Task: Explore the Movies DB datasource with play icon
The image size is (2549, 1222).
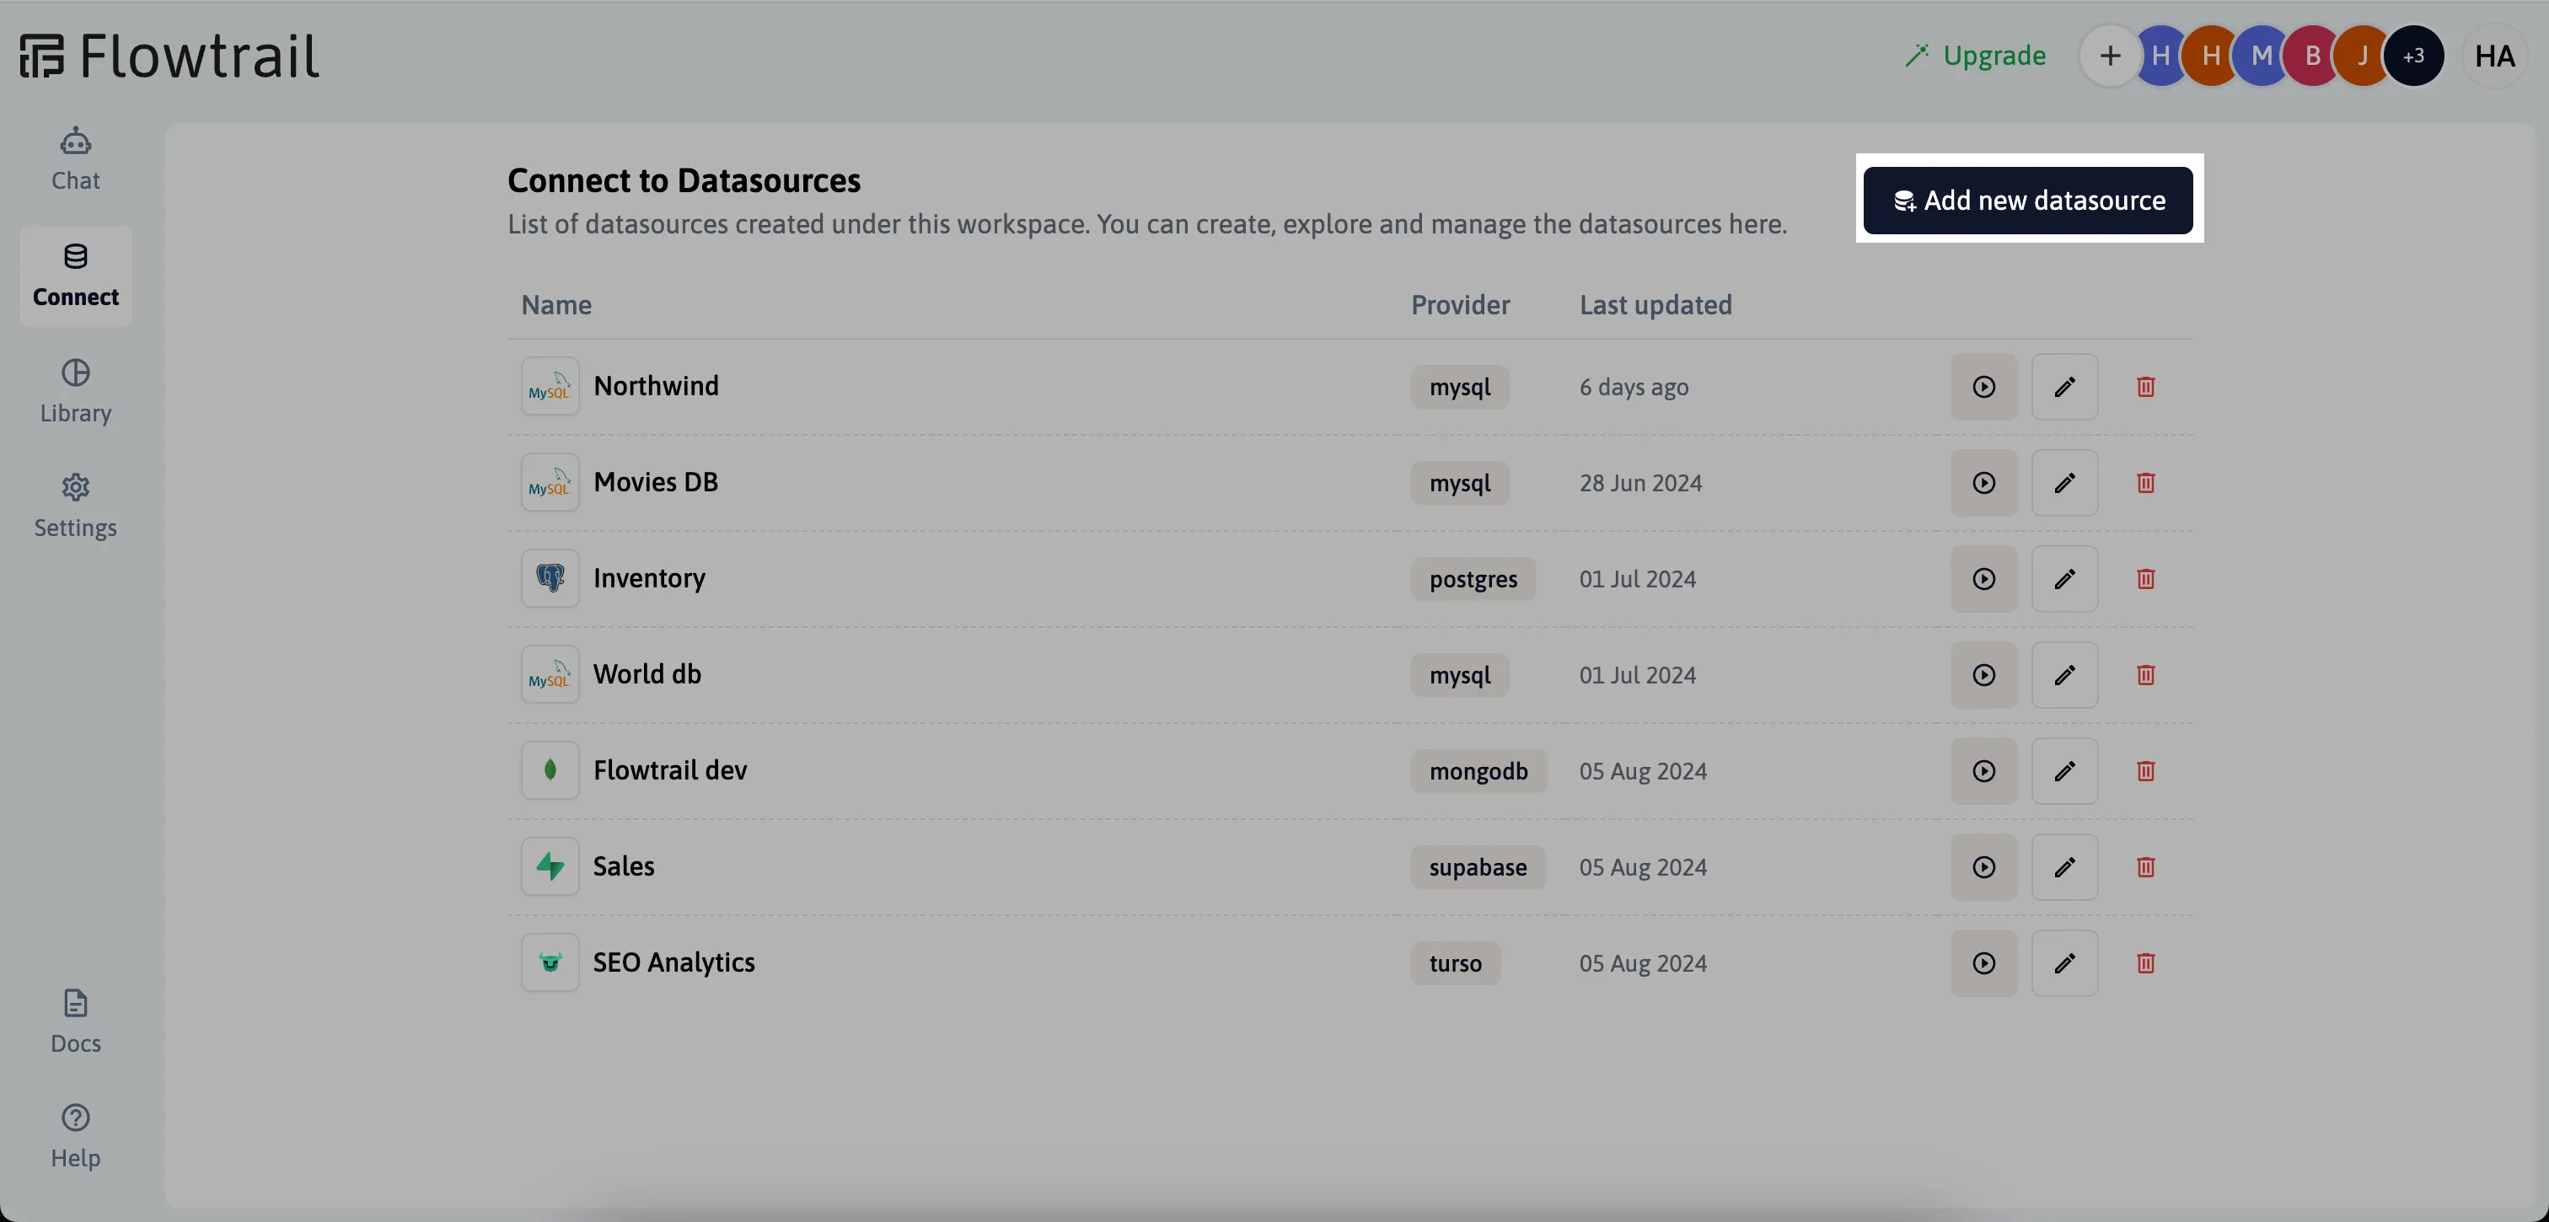Action: coord(1983,483)
